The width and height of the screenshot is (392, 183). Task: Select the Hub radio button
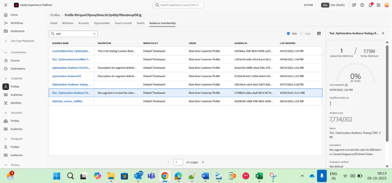point(288,33)
